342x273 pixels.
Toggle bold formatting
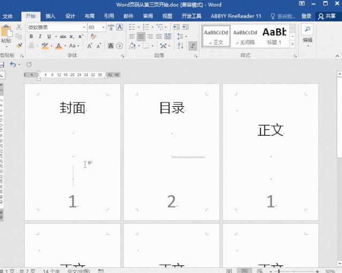pos(31,36)
